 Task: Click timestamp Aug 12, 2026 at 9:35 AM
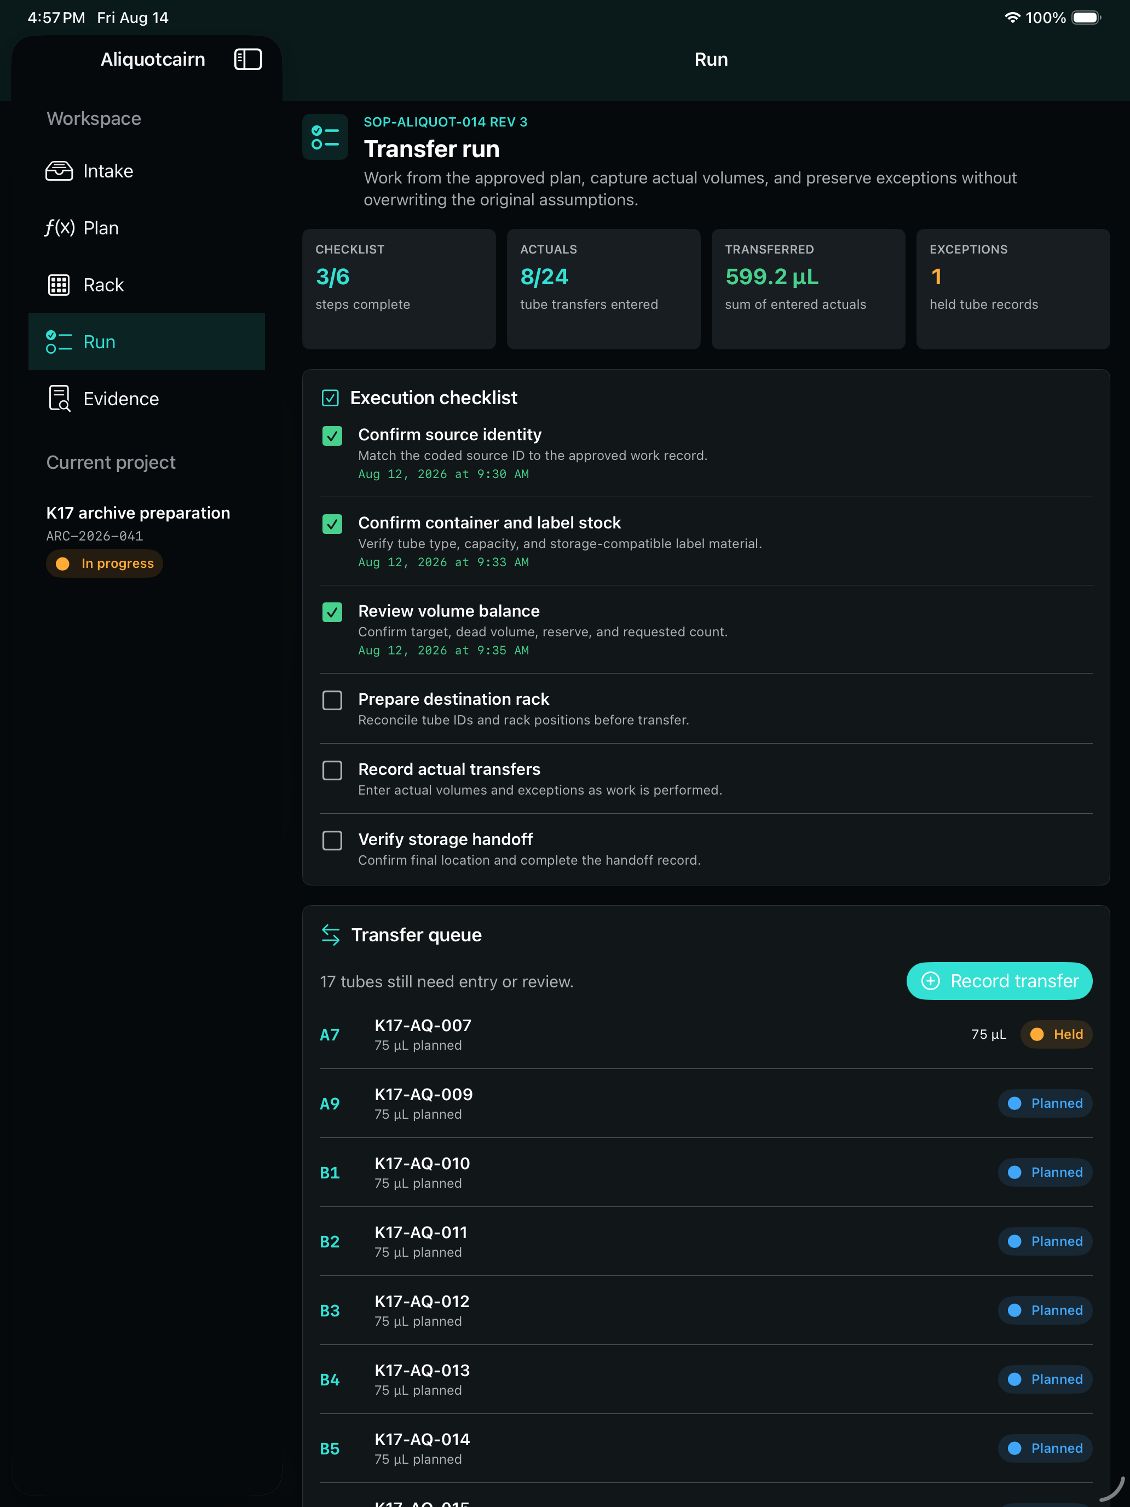point(443,651)
